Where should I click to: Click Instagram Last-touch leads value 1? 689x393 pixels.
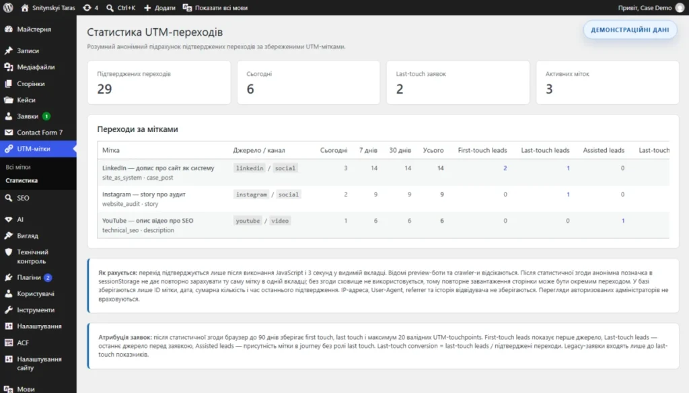click(x=568, y=194)
